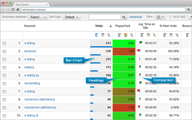Check the box for 'e dialog' row 3
Viewport: 192px width, 120px height.
[x=4, y=59]
